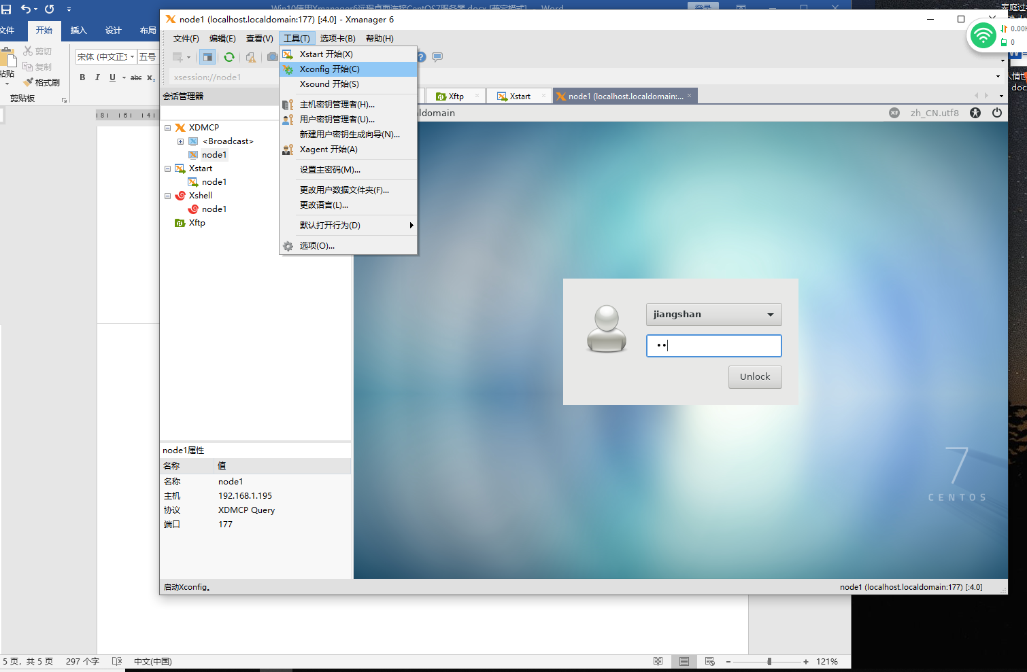This screenshot has width=1027, height=672.
Task: Open 用户密钥管理者(U) from the tools menu
Action: click(x=348, y=120)
